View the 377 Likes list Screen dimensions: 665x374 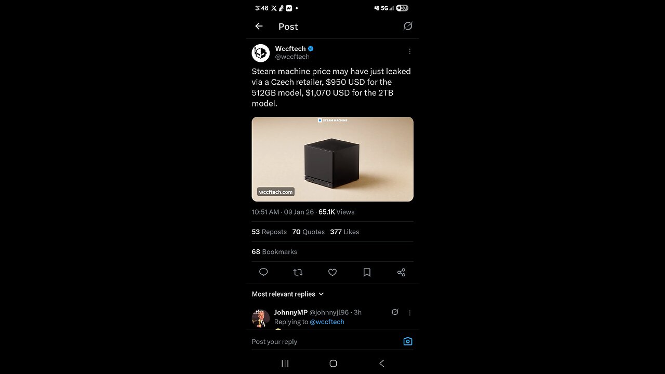click(344, 232)
